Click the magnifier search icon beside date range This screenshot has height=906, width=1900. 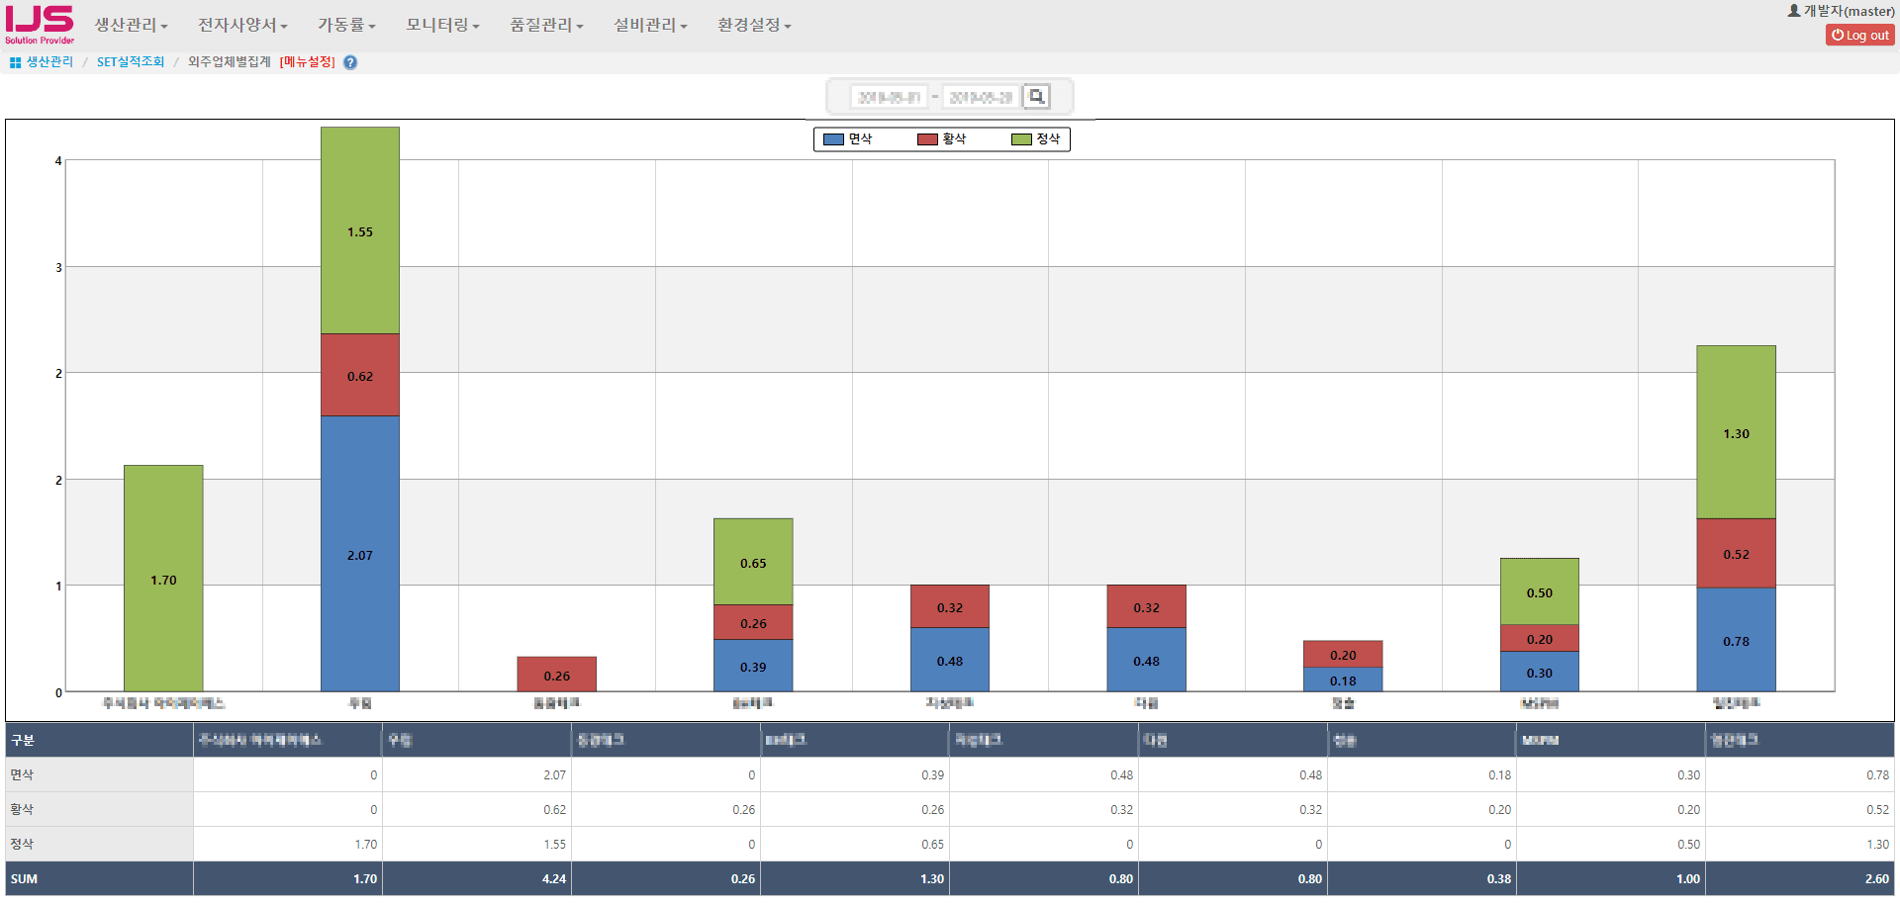coord(1036,96)
